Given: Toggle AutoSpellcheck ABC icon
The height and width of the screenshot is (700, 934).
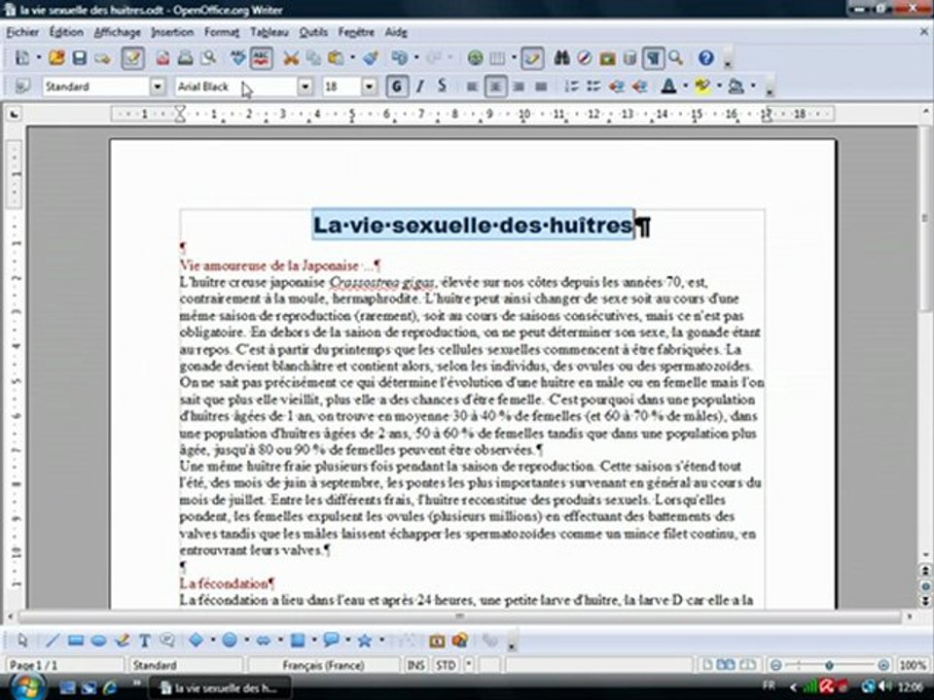Looking at the screenshot, I should [261, 57].
